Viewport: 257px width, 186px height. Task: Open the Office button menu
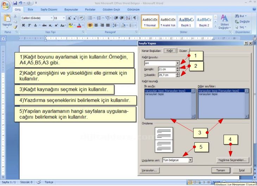(x=5, y=5)
